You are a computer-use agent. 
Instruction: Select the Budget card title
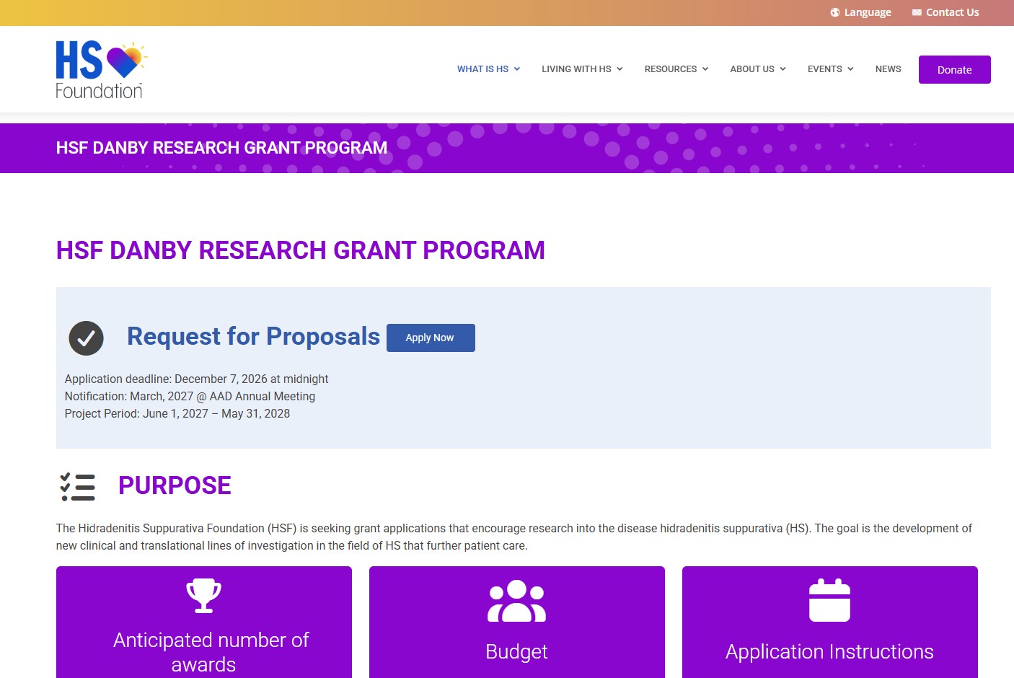click(516, 651)
